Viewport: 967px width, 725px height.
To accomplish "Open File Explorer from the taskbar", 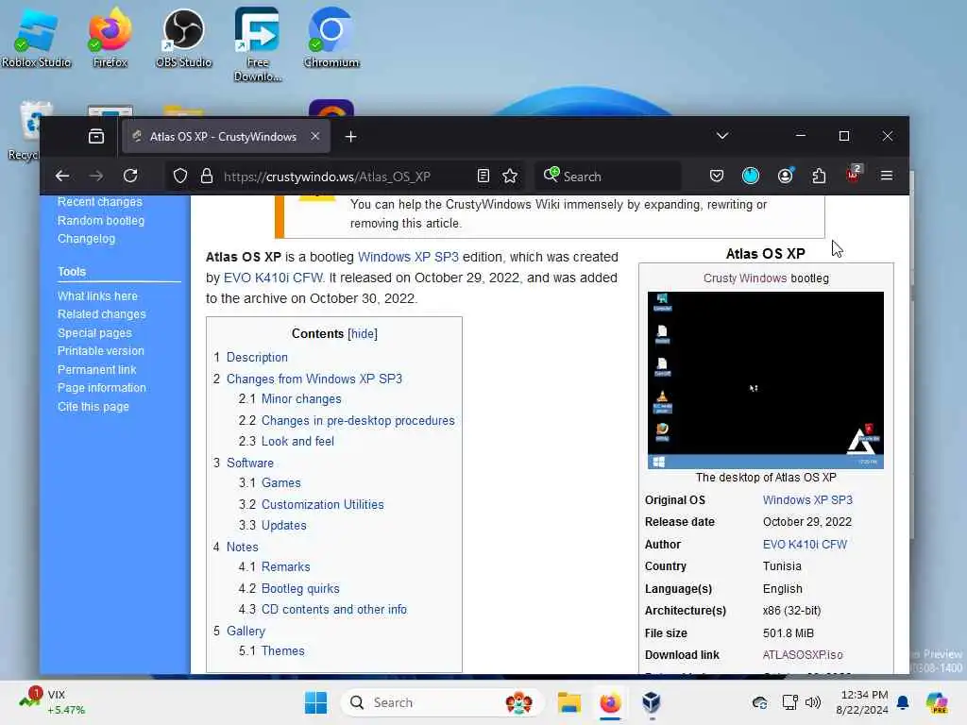I will (569, 702).
